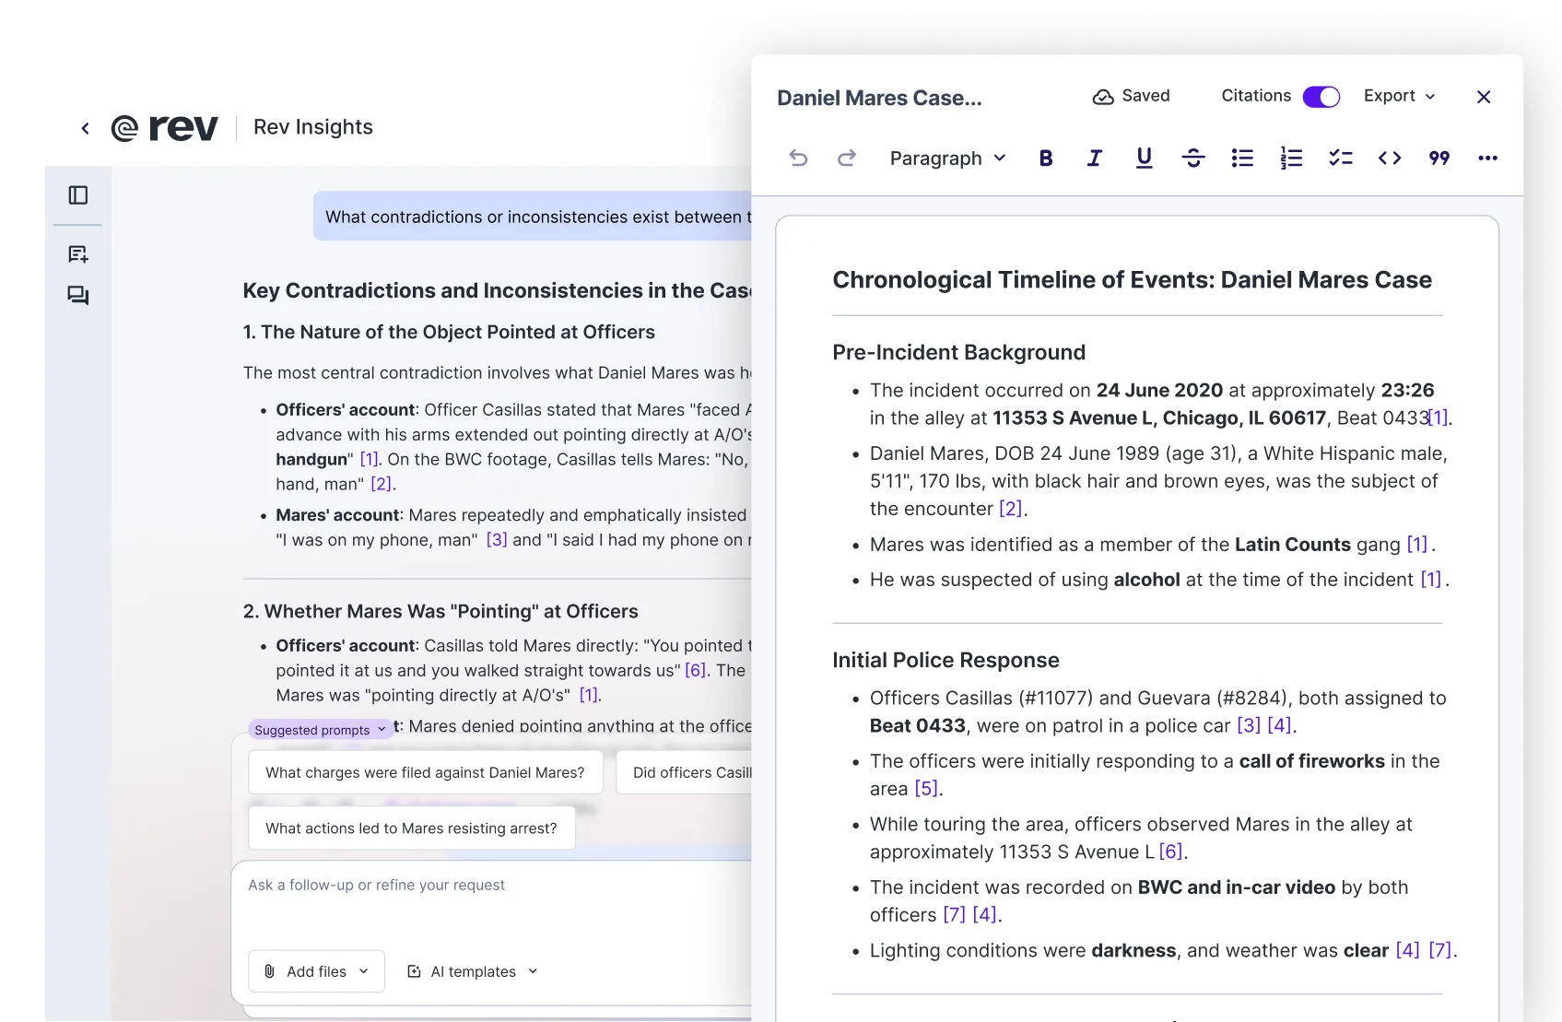The height and width of the screenshot is (1022, 1562).
Task: Apply italic formatting
Action: pos(1094,159)
